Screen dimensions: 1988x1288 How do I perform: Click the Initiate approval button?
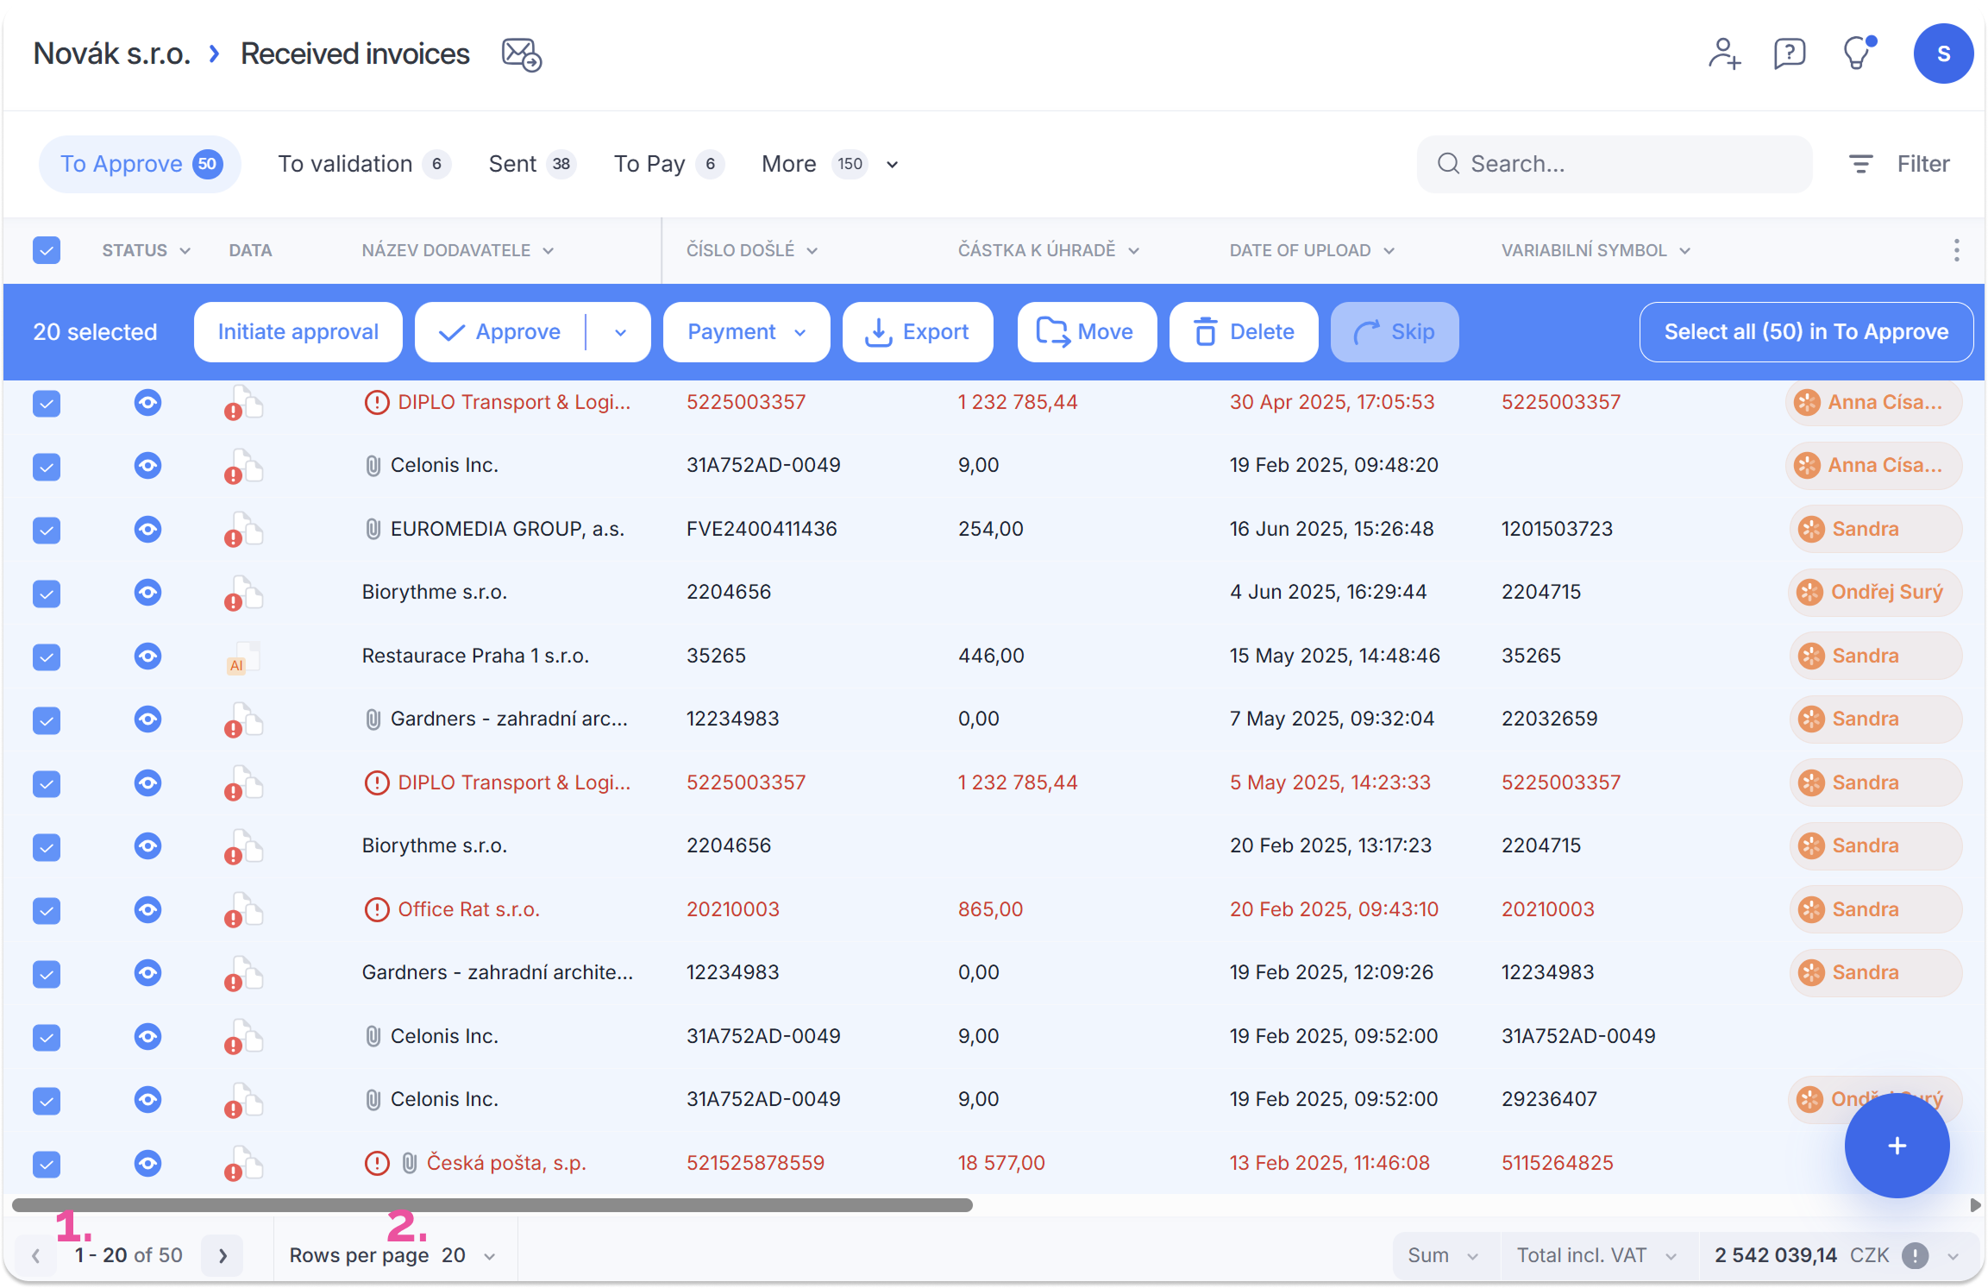298,331
